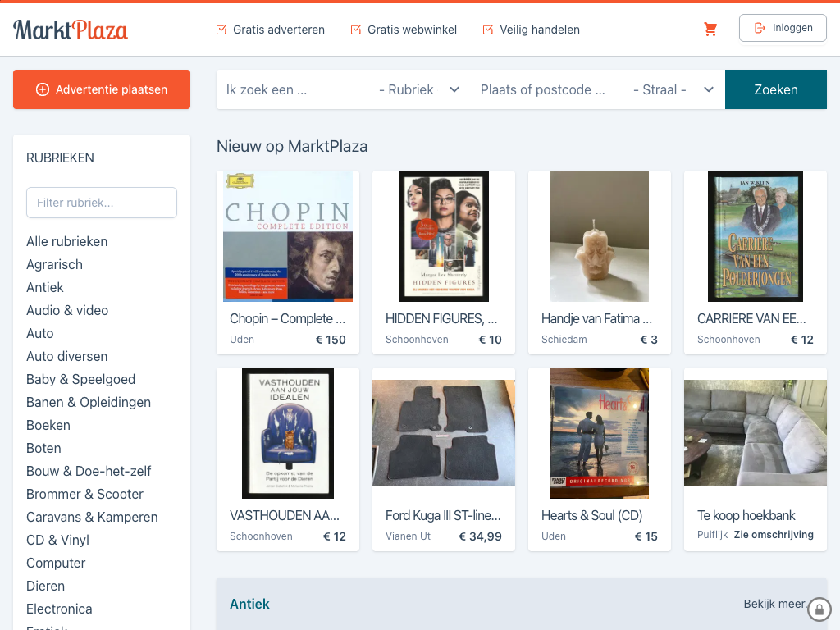
Task: Click the MarktPlaza logo
Action: (x=71, y=30)
